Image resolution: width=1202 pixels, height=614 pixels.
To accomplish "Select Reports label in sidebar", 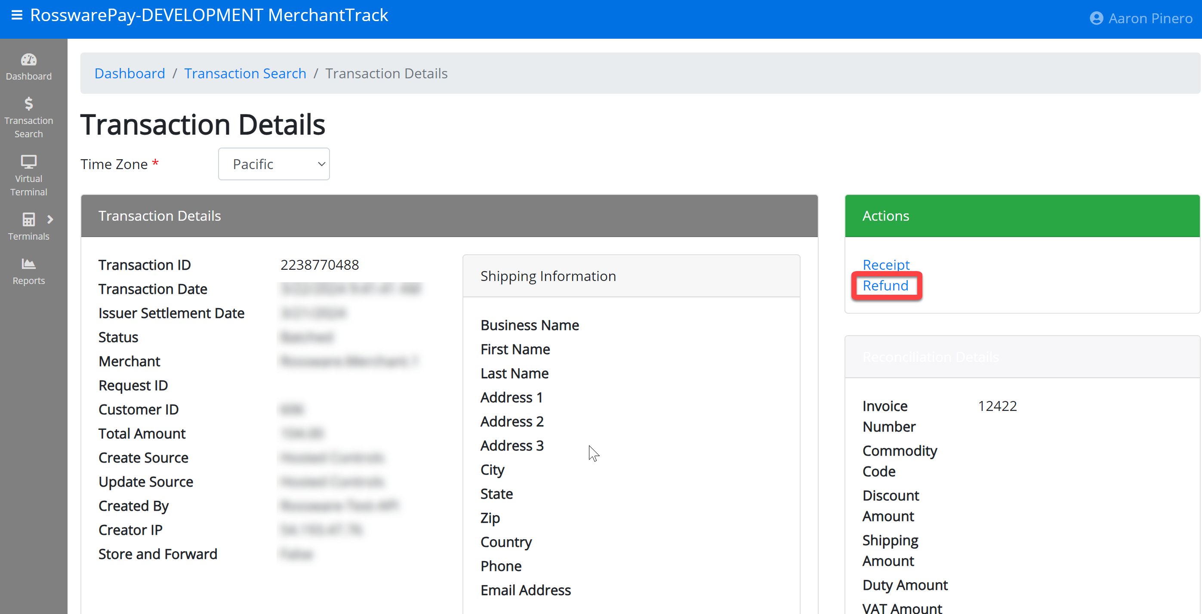I will tap(28, 281).
